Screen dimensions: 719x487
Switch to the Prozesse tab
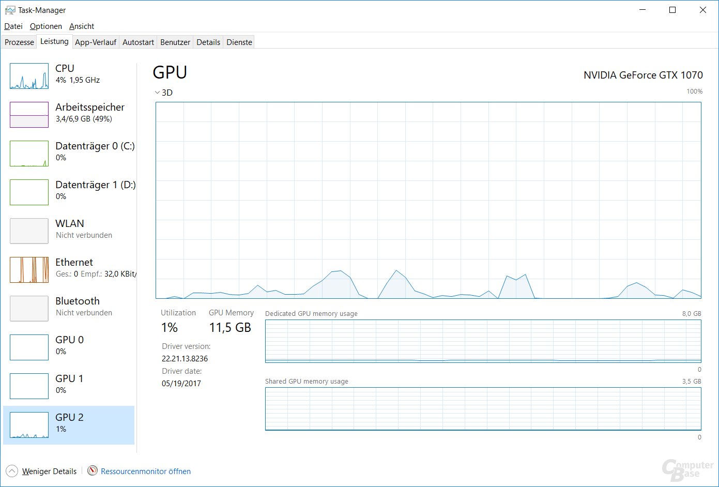[x=19, y=42]
